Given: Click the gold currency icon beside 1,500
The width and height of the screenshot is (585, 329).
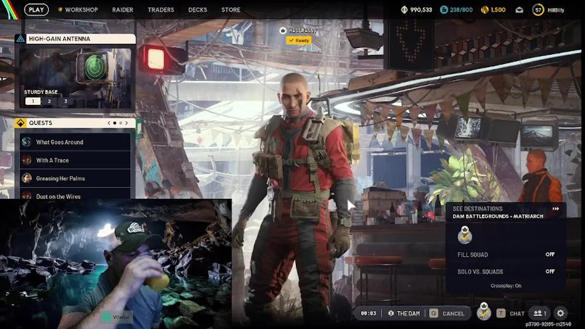Looking at the screenshot, I should coord(485,10).
